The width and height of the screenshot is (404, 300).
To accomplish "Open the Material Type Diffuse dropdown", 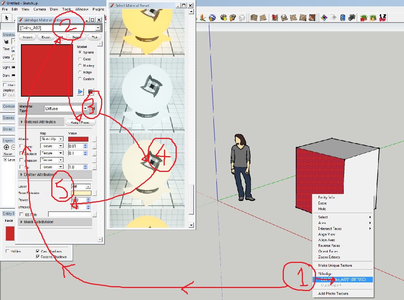I will click(85, 109).
